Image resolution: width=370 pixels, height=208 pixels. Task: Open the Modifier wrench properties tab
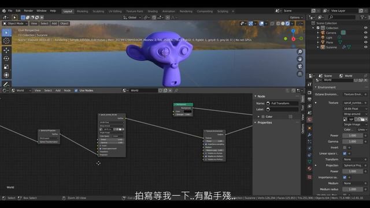[309, 135]
